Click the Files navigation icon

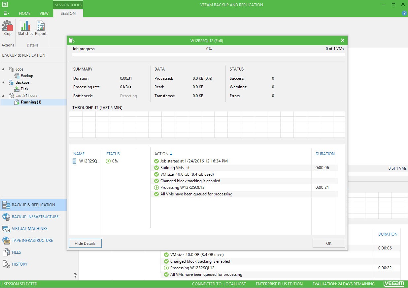tap(6, 252)
